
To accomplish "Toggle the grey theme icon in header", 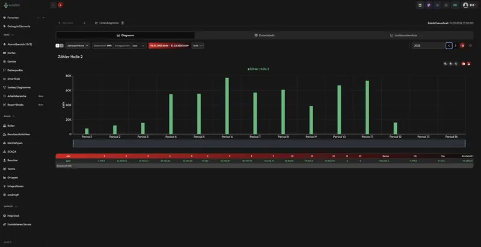I will click(446, 5).
